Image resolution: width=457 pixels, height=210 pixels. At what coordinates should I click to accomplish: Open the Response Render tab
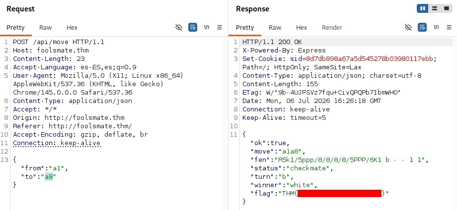[x=332, y=28]
